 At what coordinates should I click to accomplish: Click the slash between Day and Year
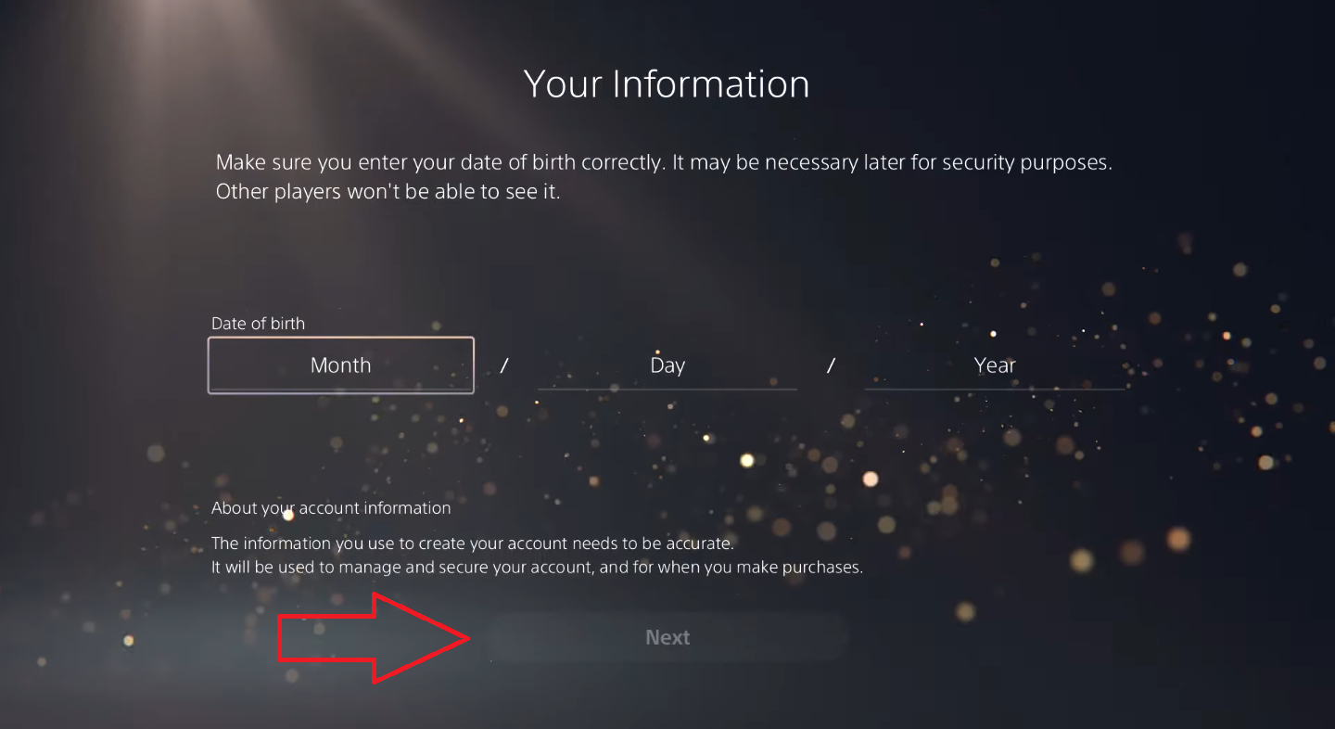pyautogui.click(x=831, y=365)
